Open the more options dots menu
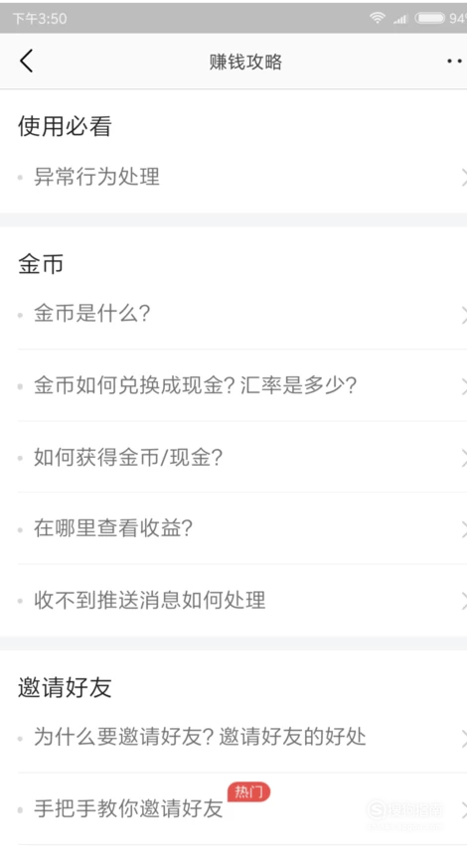 [x=455, y=62]
